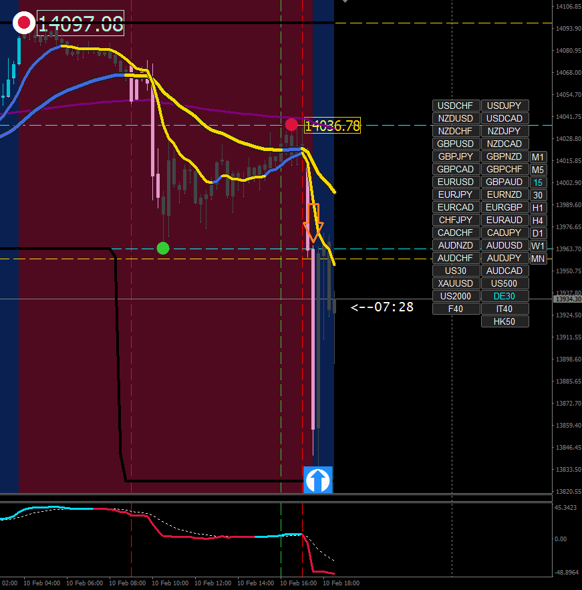This screenshot has height=590, width=582.
Task: Open GBPAUD chart button
Action: coord(505,182)
